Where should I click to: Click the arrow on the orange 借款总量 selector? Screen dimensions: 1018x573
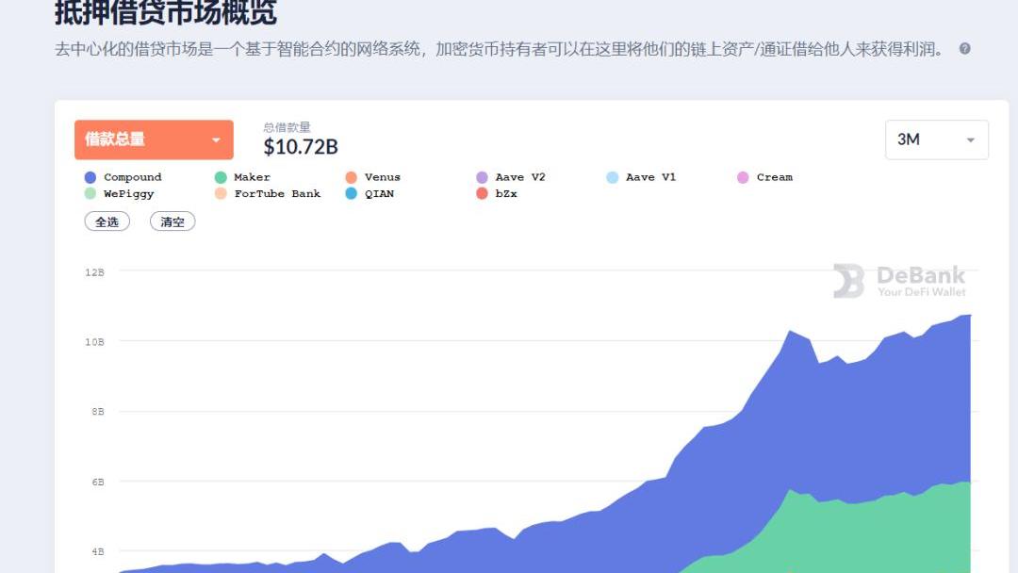click(x=216, y=140)
